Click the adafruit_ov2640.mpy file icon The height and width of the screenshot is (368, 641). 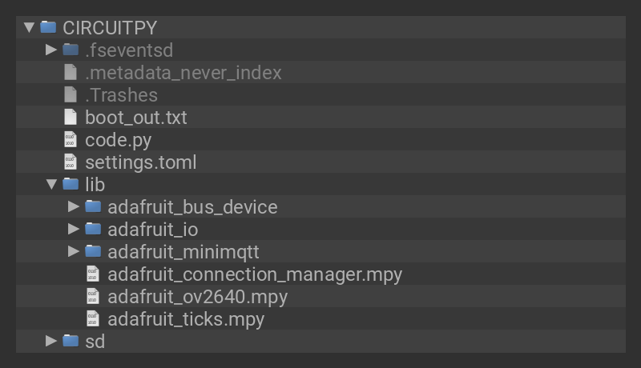tap(93, 296)
